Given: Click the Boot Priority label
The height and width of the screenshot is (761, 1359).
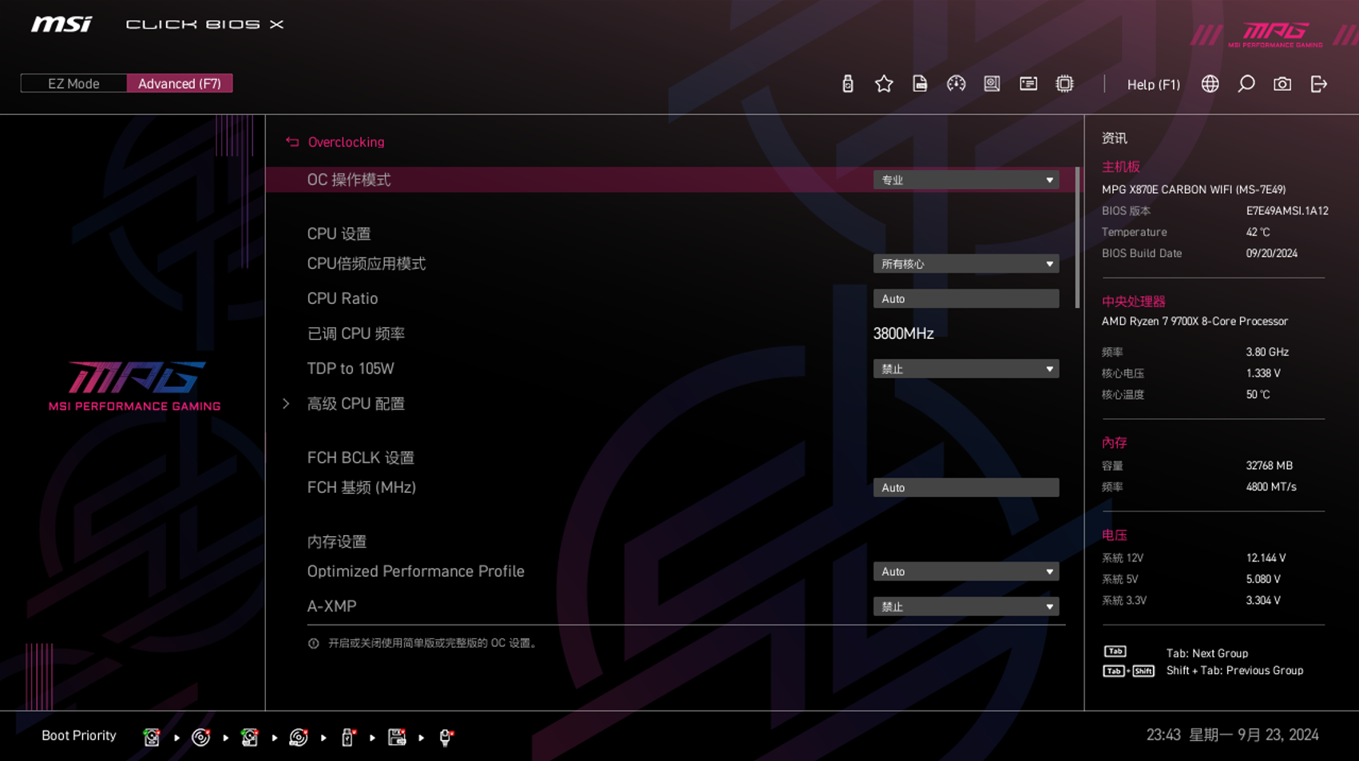Looking at the screenshot, I should click(x=79, y=736).
